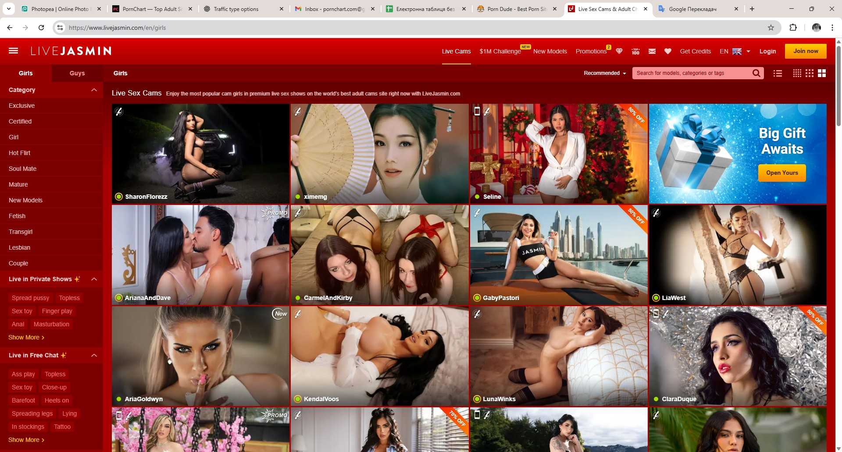Screen dimensions: 842x452
Task: Open the EN language selector dropdown
Action: (735, 51)
